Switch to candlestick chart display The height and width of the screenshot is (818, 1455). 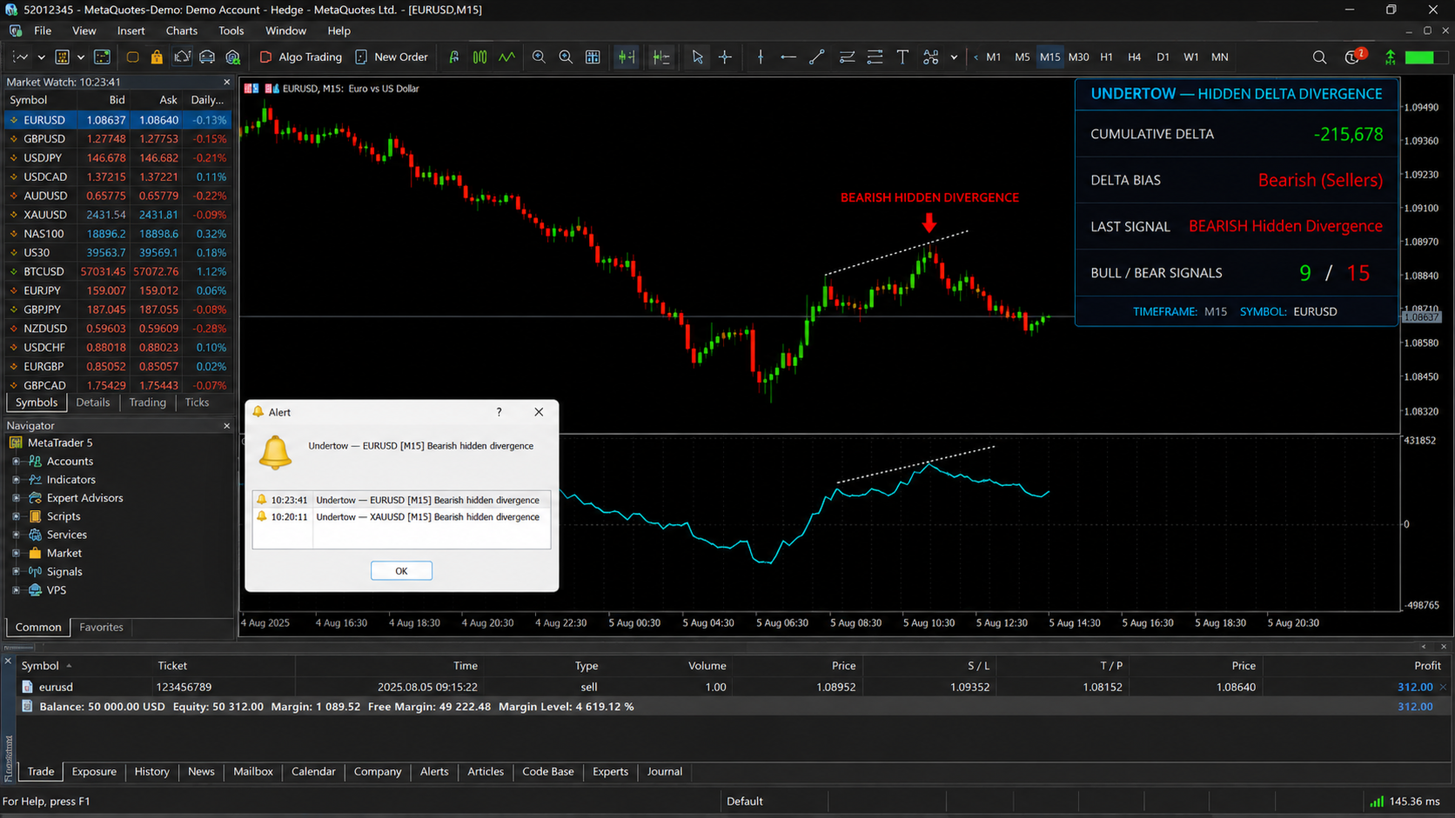[479, 57]
